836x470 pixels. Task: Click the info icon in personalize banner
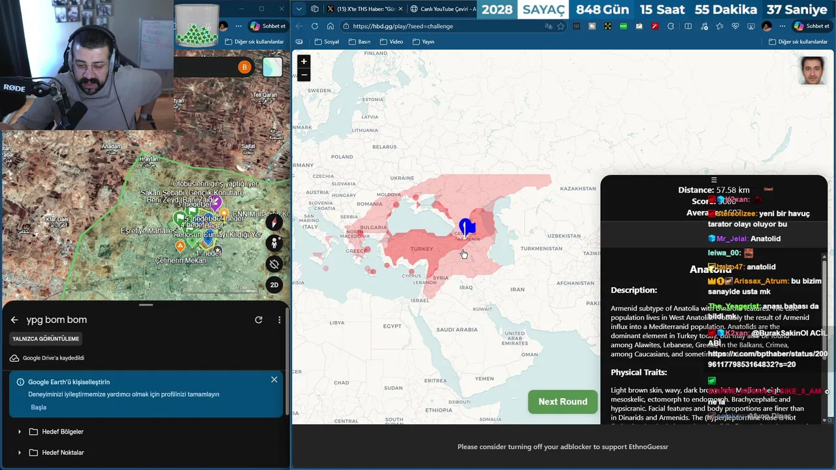click(x=20, y=382)
